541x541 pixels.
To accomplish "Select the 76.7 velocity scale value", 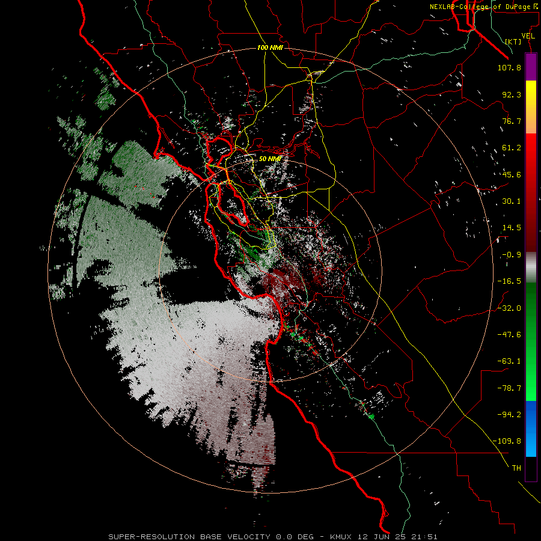I will 512,121.
